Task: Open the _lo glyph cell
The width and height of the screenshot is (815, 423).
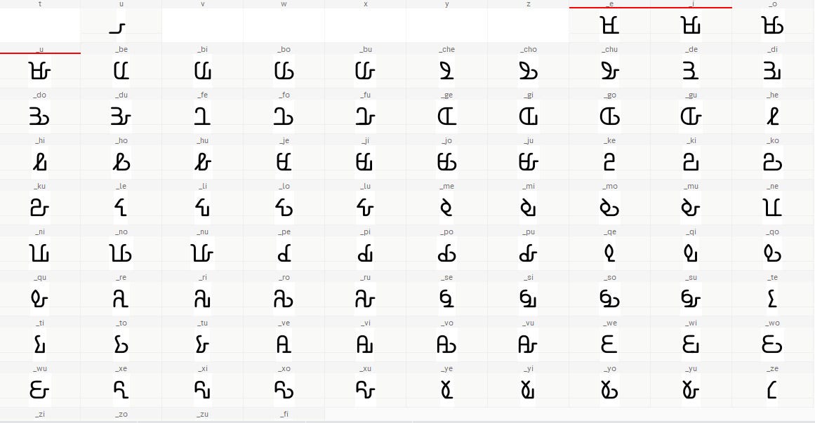Action: (284, 203)
